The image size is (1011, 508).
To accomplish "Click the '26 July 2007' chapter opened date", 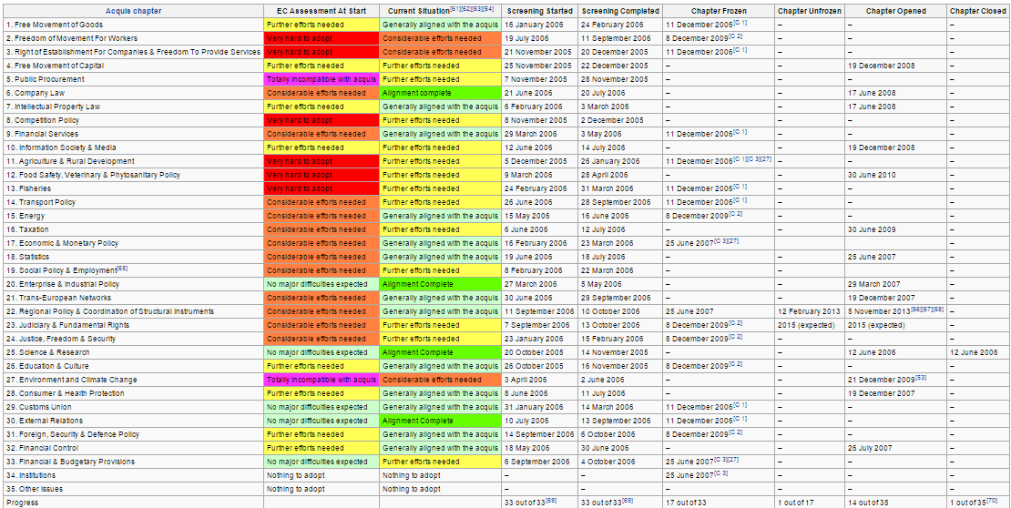I will click(895, 447).
